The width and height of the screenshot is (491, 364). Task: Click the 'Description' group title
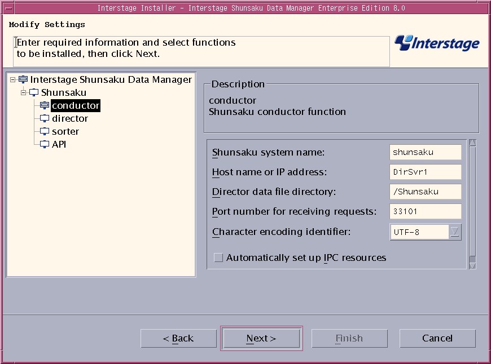click(x=238, y=84)
